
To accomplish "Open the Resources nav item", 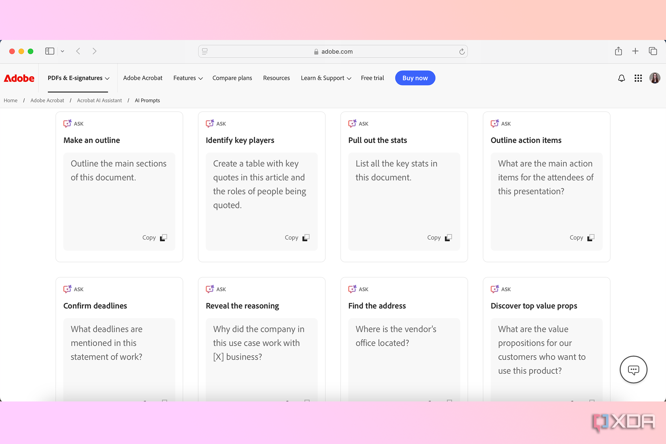I will tap(277, 78).
